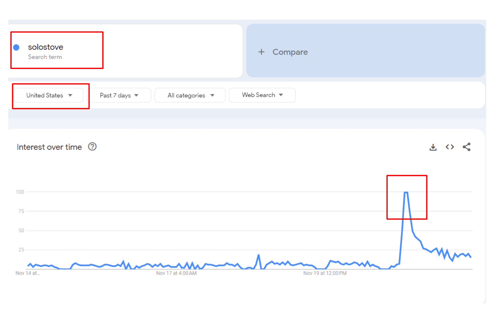Image resolution: width=496 pixels, height=323 pixels.
Task: Click the blue dot beside solostove
Action: point(16,47)
